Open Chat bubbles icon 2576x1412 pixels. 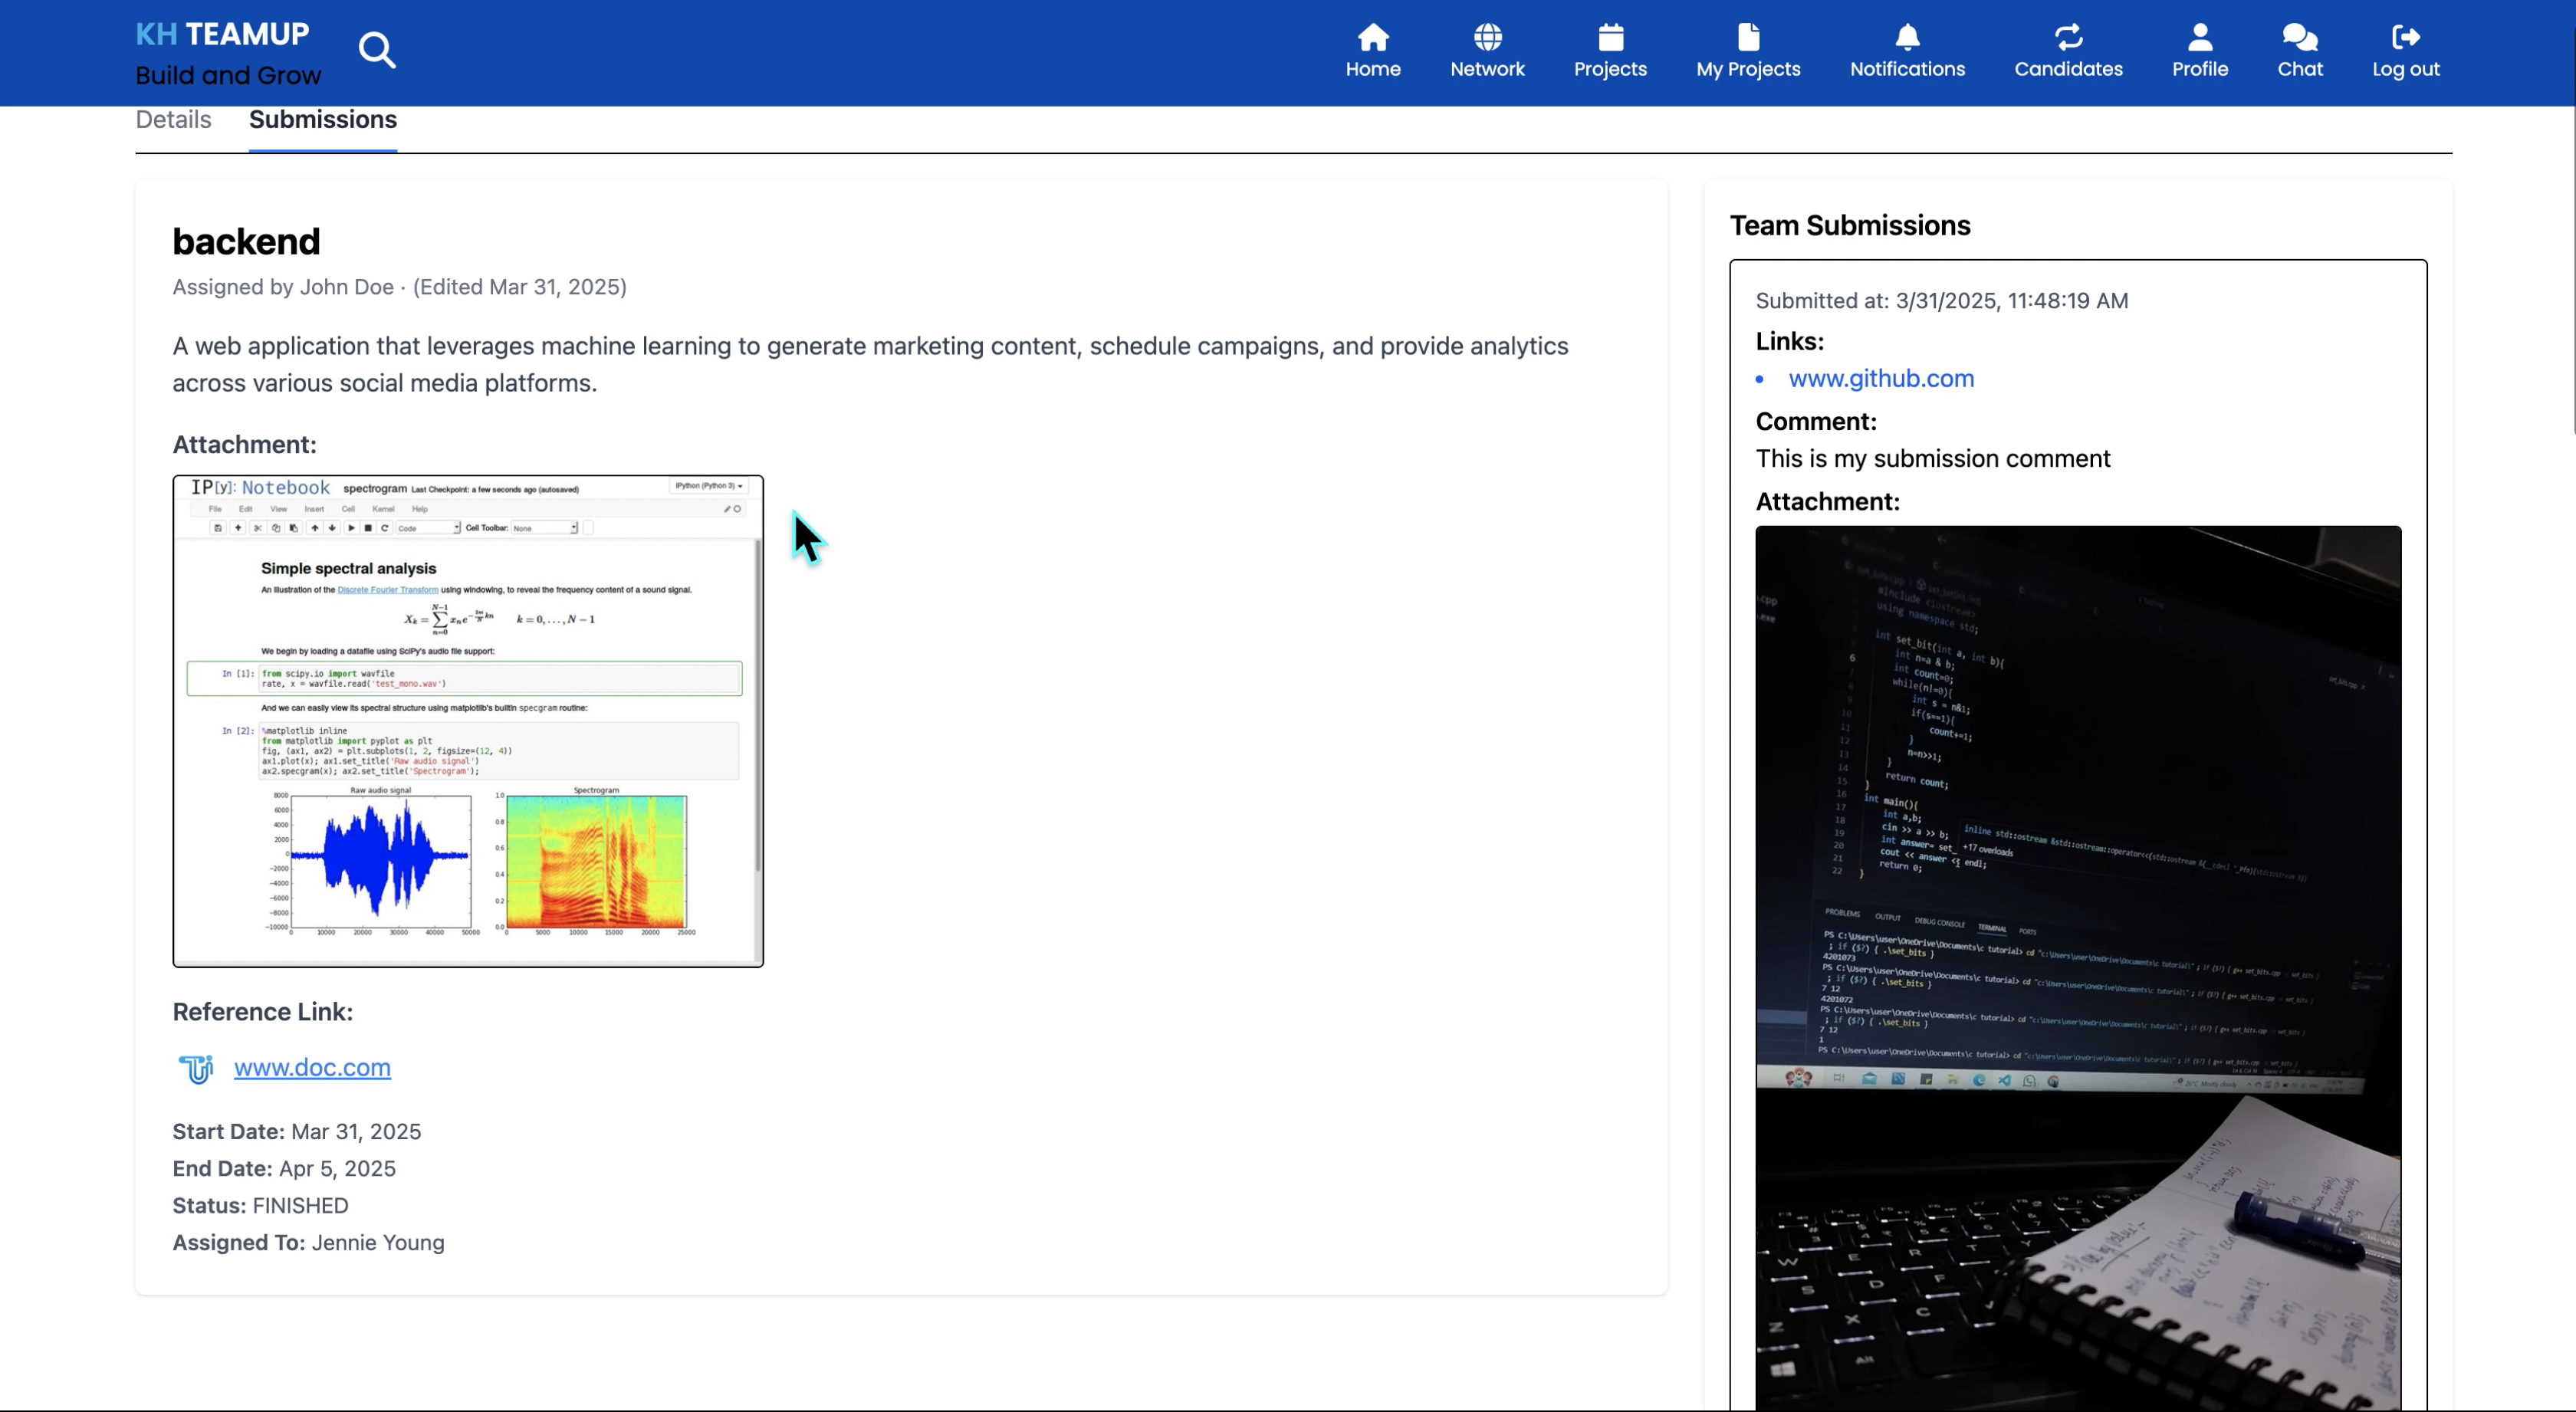(x=2299, y=38)
